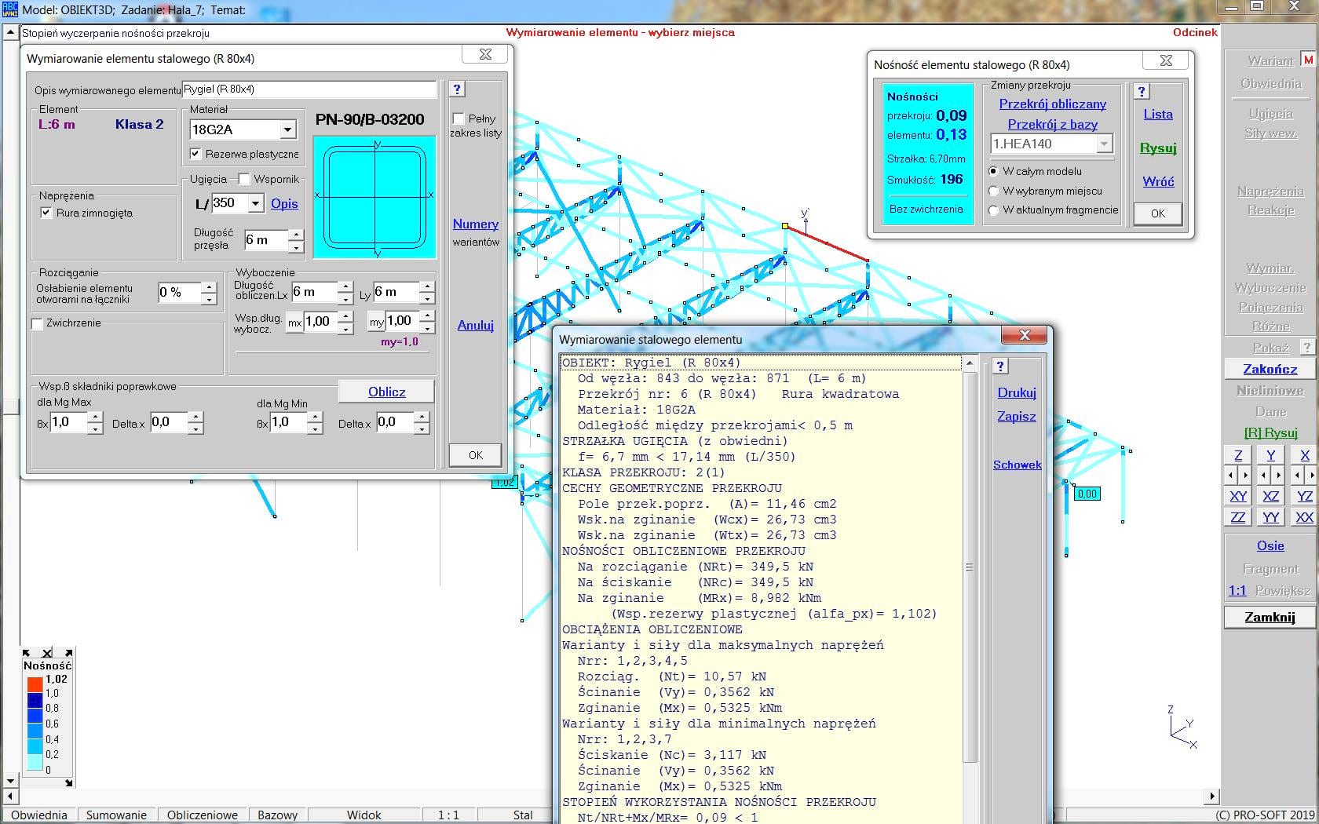Image resolution: width=1319 pixels, height=824 pixels.
Task: Click the help icon next to element description
Action: (457, 89)
